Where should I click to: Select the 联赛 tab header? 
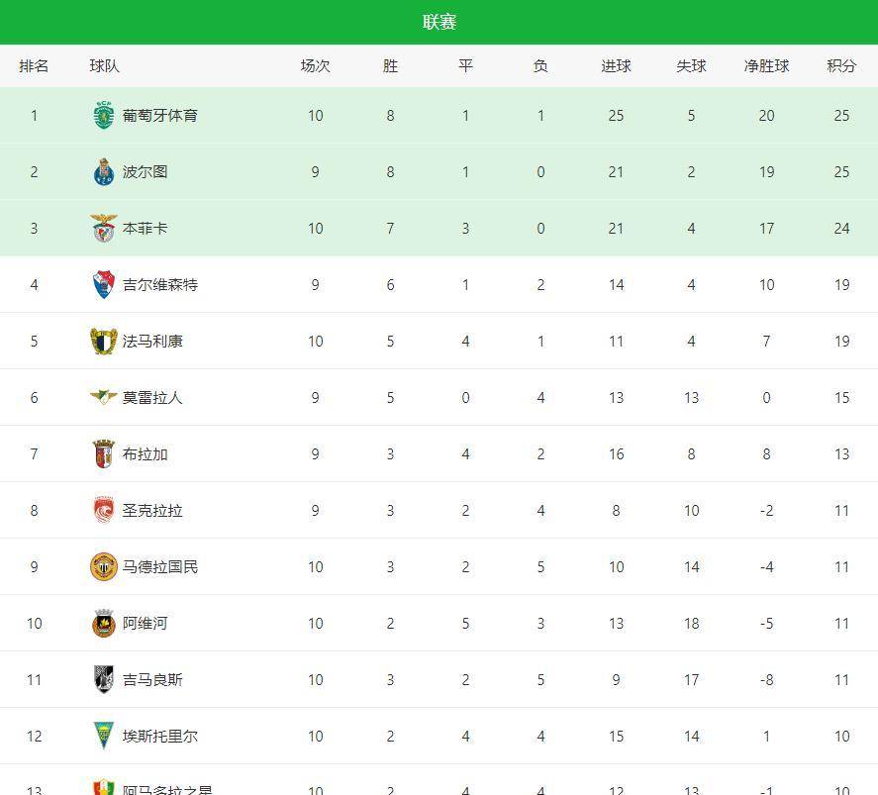pyautogui.click(x=439, y=22)
